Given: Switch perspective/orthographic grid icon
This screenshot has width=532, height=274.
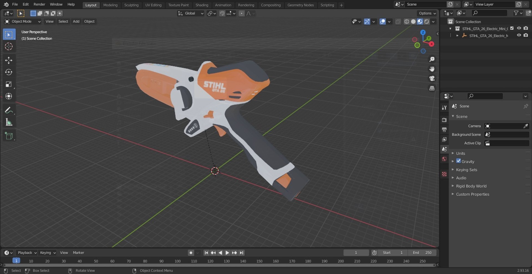Looking at the screenshot, I should coord(432,88).
